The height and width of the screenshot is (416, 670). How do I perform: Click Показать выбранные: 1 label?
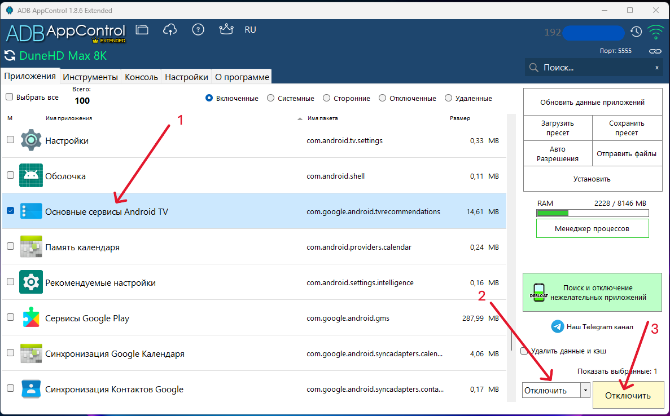point(617,371)
